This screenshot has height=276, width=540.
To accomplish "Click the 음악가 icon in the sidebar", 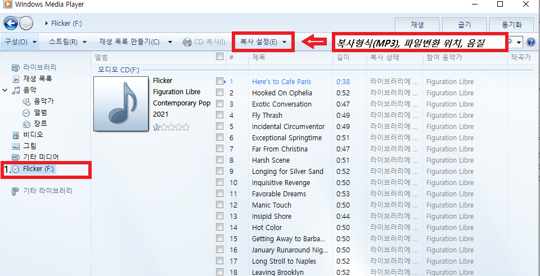I will 26,102.
